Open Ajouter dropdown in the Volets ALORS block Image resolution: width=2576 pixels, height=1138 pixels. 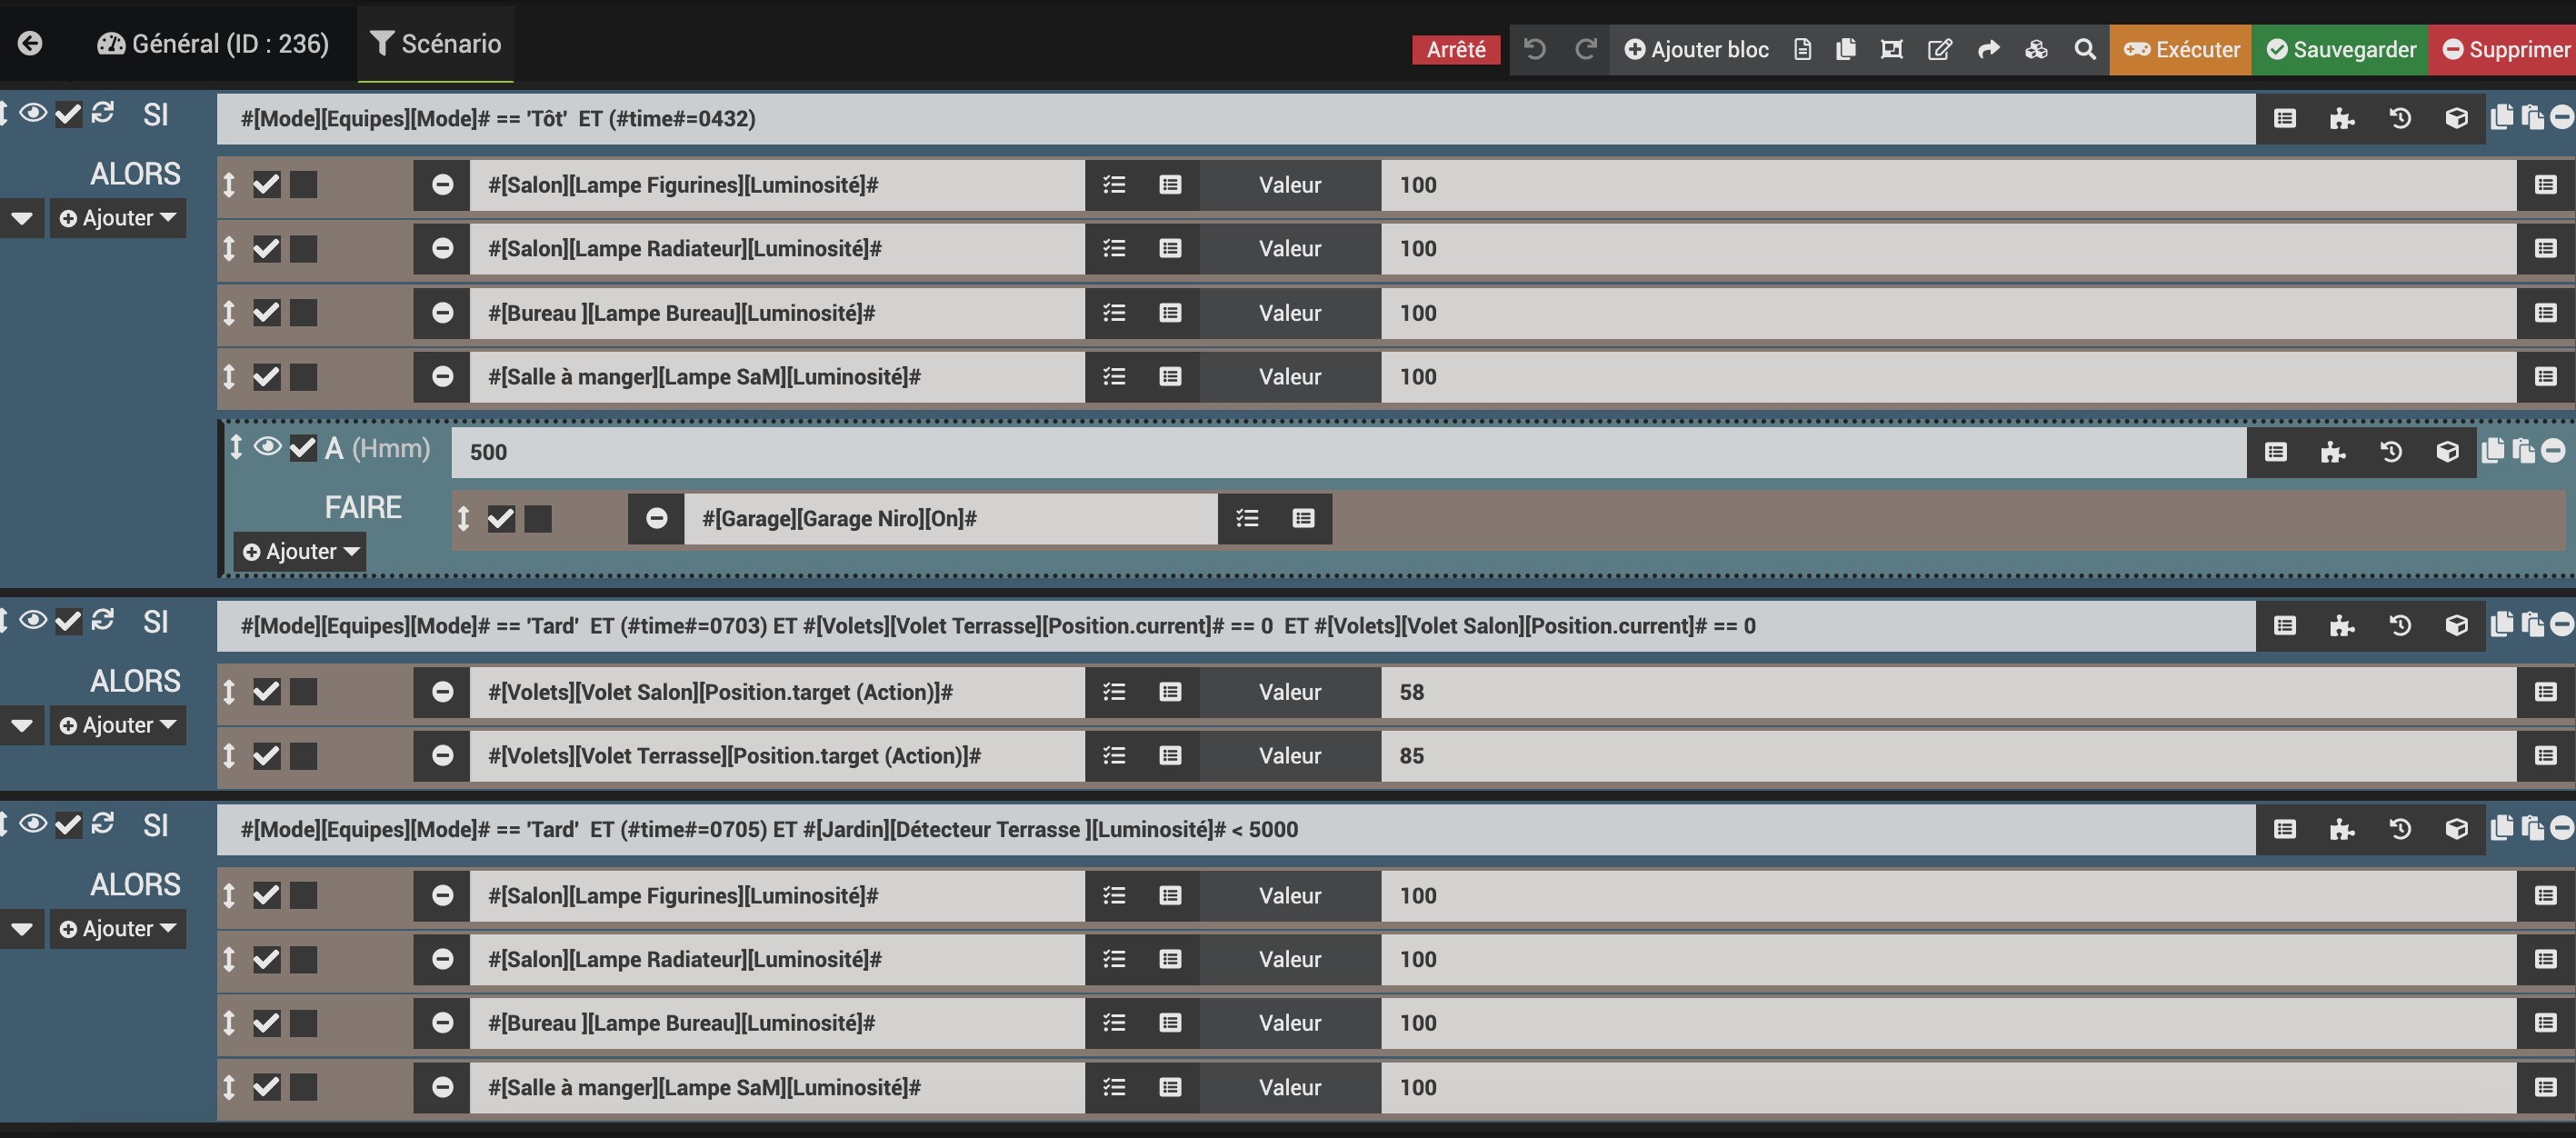click(x=118, y=725)
